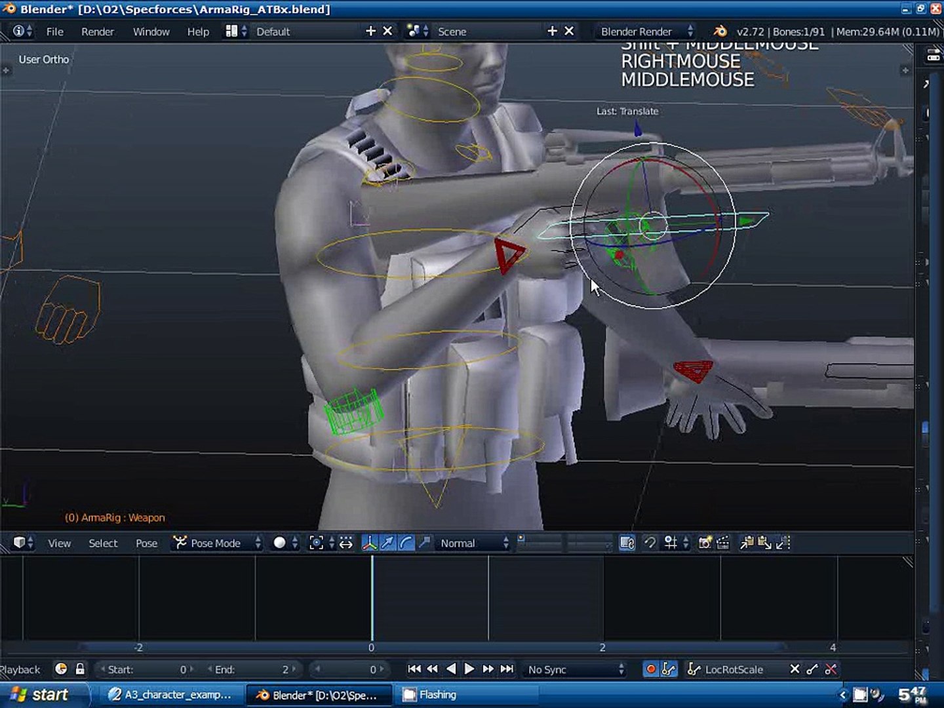Play the animation forward
The image size is (944, 708).
[x=469, y=669]
